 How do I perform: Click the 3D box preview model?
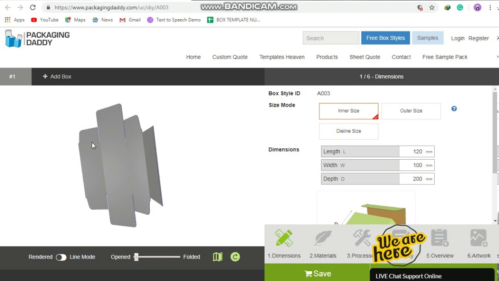pyautogui.click(x=121, y=165)
